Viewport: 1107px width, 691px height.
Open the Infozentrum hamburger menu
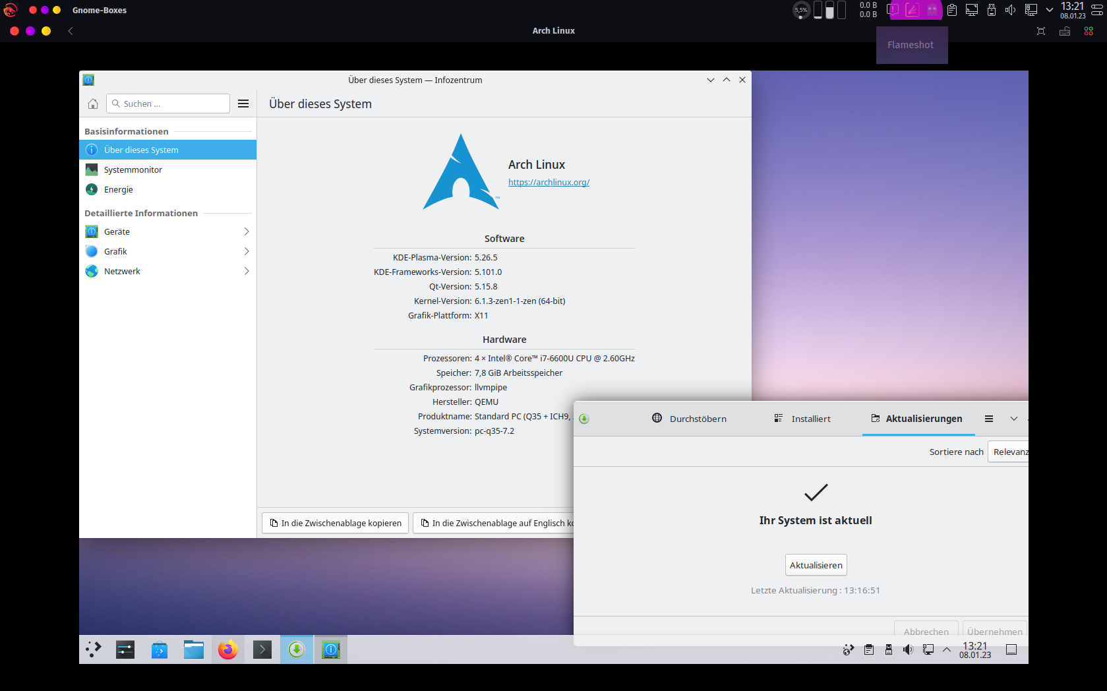pyautogui.click(x=243, y=104)
